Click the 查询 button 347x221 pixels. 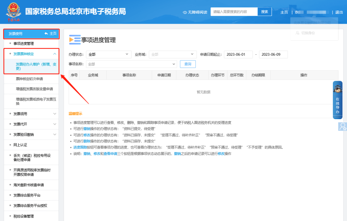pyautogui.click(x=188, y=64)
